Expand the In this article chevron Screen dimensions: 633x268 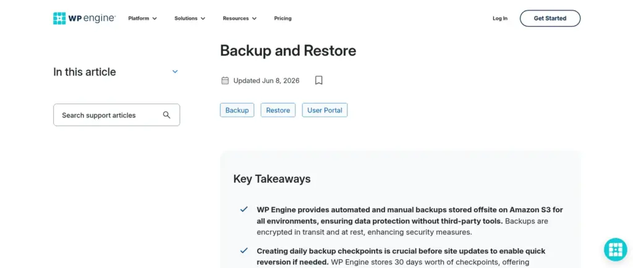coord(175,72)
